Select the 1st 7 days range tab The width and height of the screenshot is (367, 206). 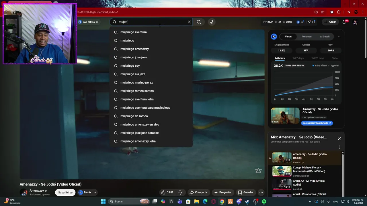(x=298, y=58)
